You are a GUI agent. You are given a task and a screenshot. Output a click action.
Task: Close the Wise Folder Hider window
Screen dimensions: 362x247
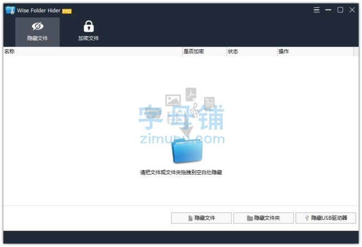click(x=352, y=9)
